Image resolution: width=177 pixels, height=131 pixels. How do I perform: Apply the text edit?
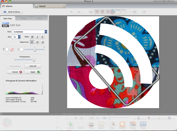[x=33, y=72]
